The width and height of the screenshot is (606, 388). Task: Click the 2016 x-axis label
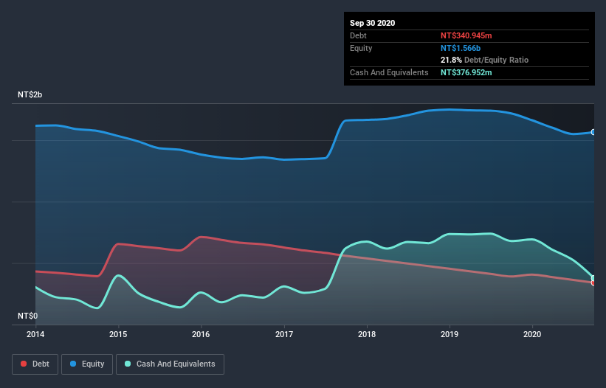tap(201, 334)
